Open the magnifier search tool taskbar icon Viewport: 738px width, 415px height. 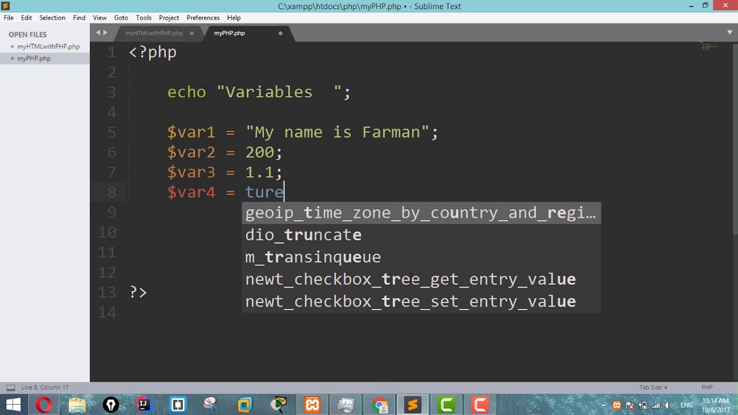[279, 405]
